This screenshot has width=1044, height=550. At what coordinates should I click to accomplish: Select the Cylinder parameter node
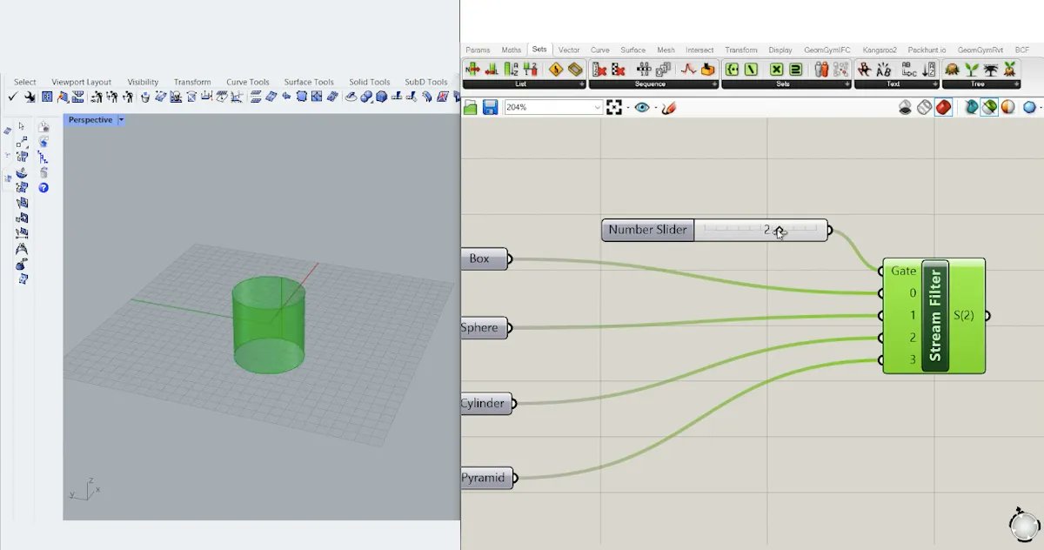[x=486, y=403]
